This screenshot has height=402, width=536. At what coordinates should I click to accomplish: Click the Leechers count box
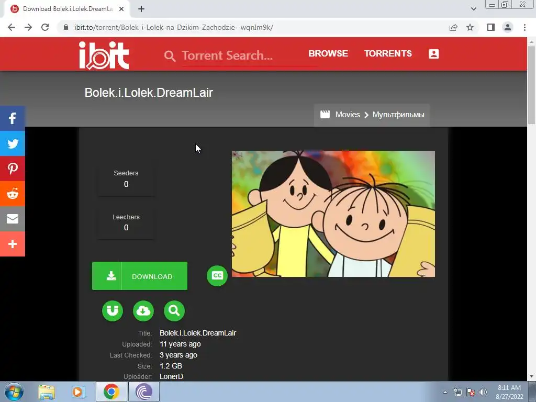tap(126, 222)
